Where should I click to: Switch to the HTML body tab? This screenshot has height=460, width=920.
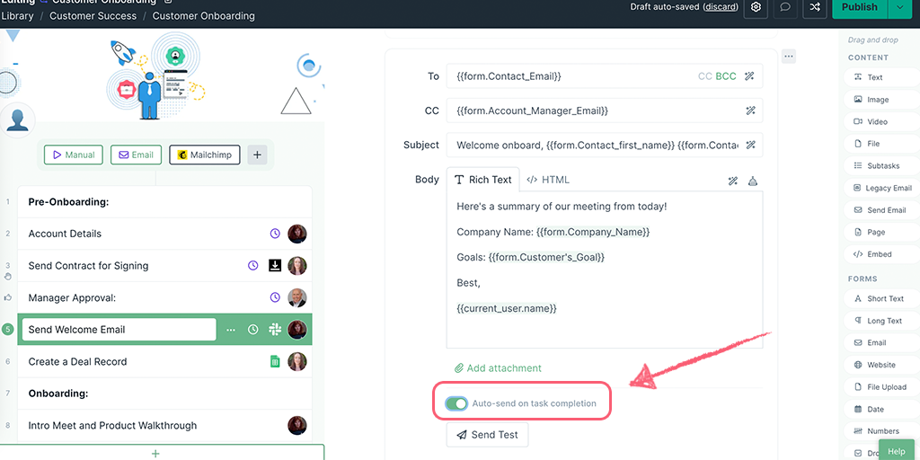click(548, 180)
